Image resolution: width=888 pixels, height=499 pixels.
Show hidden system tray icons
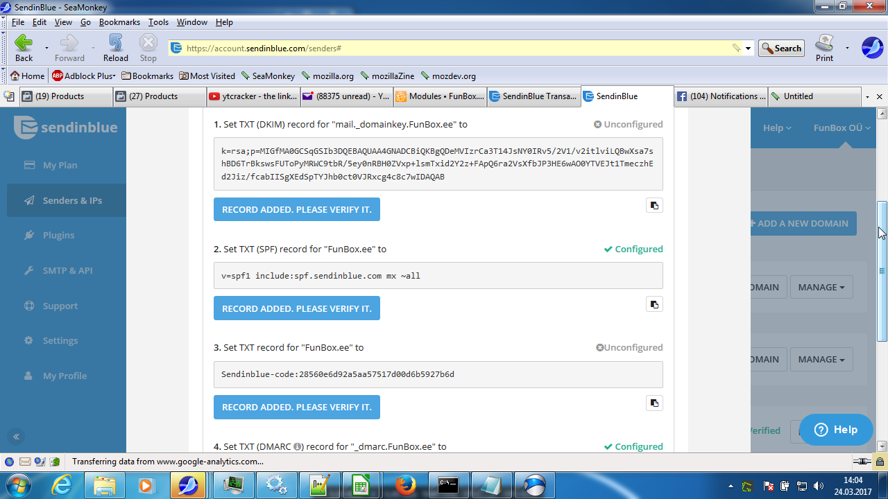tap(729, 486)
